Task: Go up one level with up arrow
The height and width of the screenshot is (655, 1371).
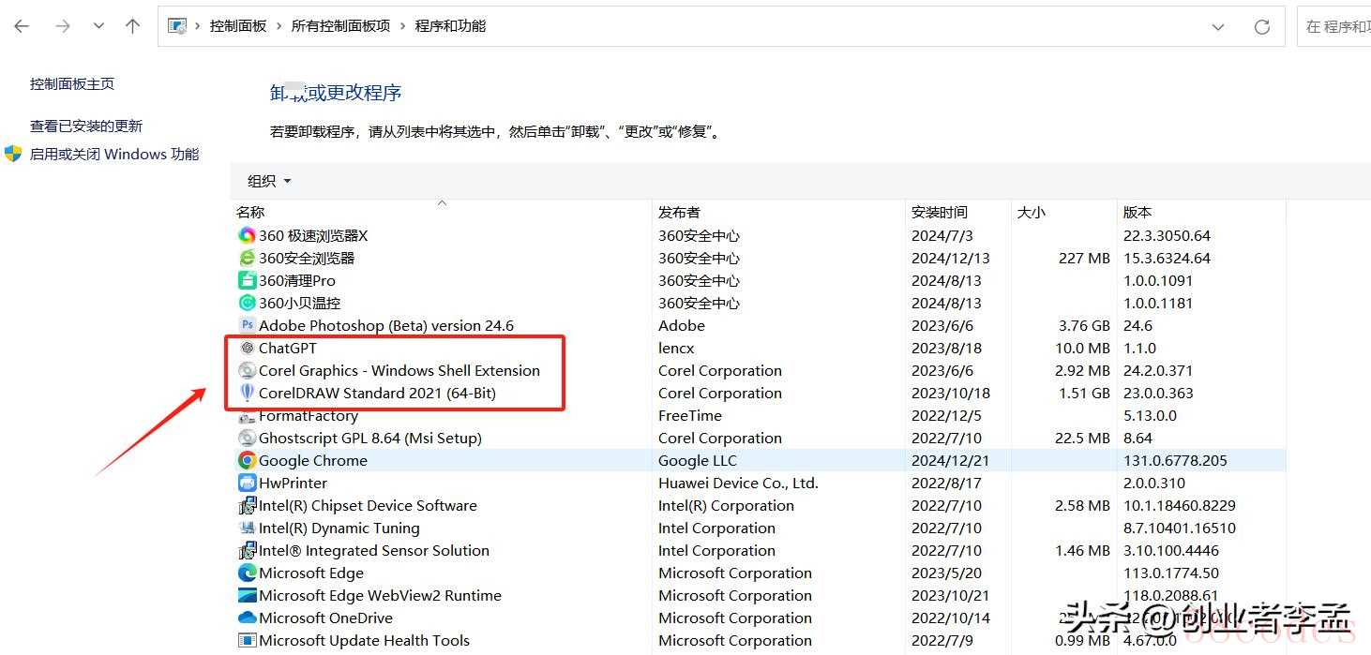Action: [x=132, y=26]
